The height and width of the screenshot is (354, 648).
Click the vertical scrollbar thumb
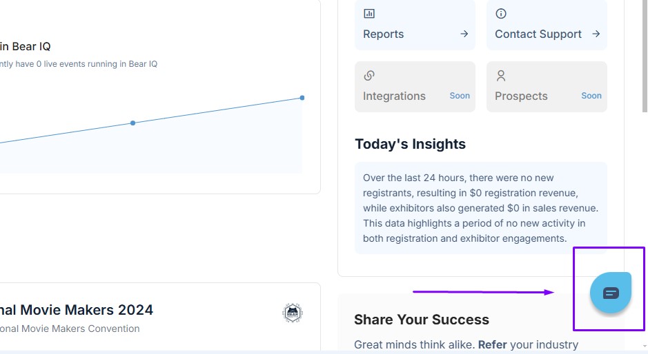coord(645,55)
